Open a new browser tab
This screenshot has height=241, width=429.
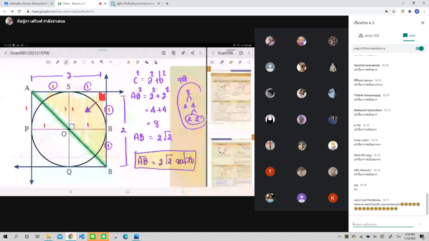[x=167, y=3]
